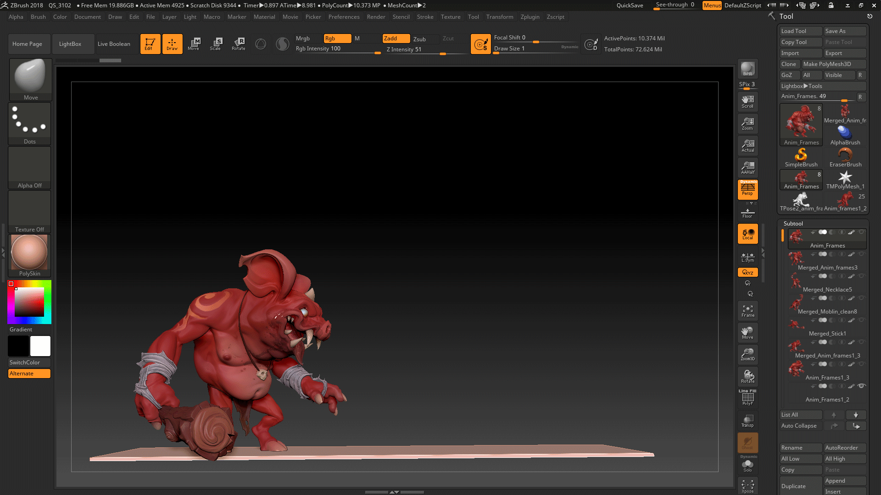Image resolution: width=881 pixels, height=495 pixels.
Task: Click the BPR render button
Action: (x=747, y=69)
